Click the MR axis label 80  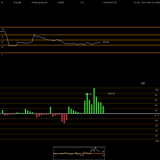coord(156,95)
